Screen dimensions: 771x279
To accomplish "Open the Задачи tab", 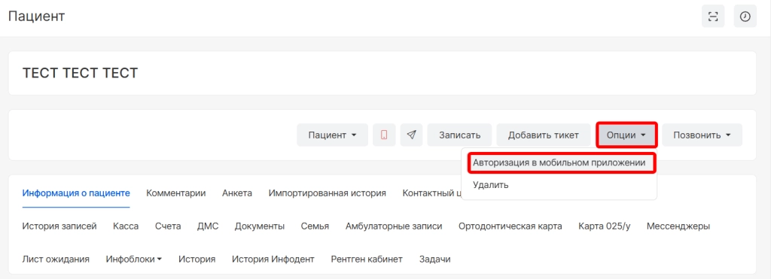I will pos(434,259).
